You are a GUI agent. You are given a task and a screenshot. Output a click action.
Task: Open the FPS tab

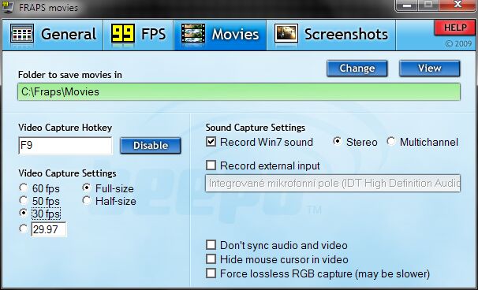[139, 35]
